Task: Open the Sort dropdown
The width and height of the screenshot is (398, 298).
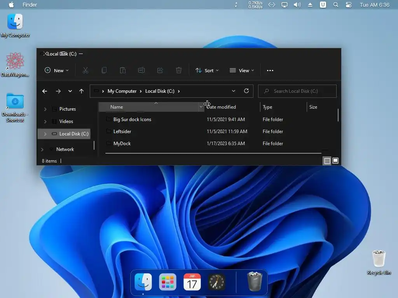Action: (x=207, y=71)
